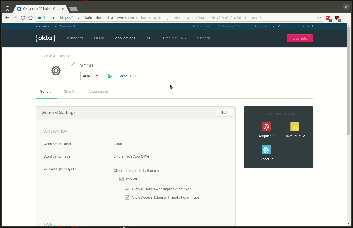The image size is (353, 228).
Task: Click the 'Single Page App (SPA)' value
Action: [x=131, y=156]
